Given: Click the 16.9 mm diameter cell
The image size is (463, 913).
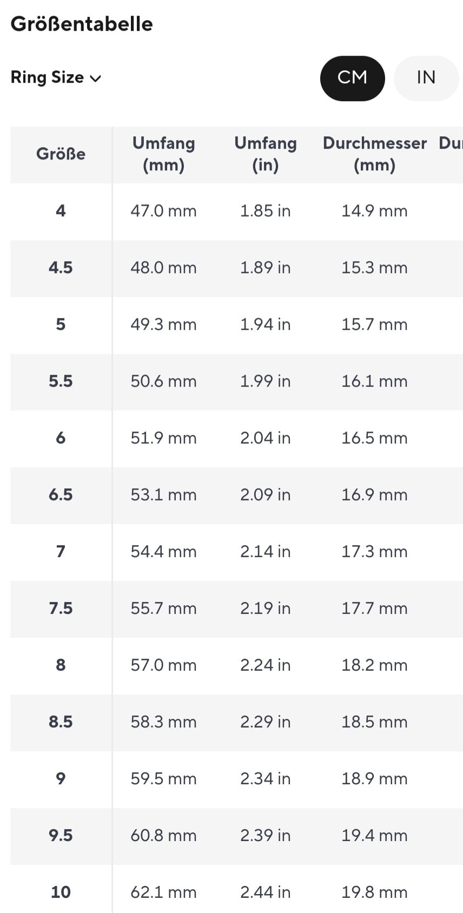Looking at the screenshot, I should click(x=374, y=495).
